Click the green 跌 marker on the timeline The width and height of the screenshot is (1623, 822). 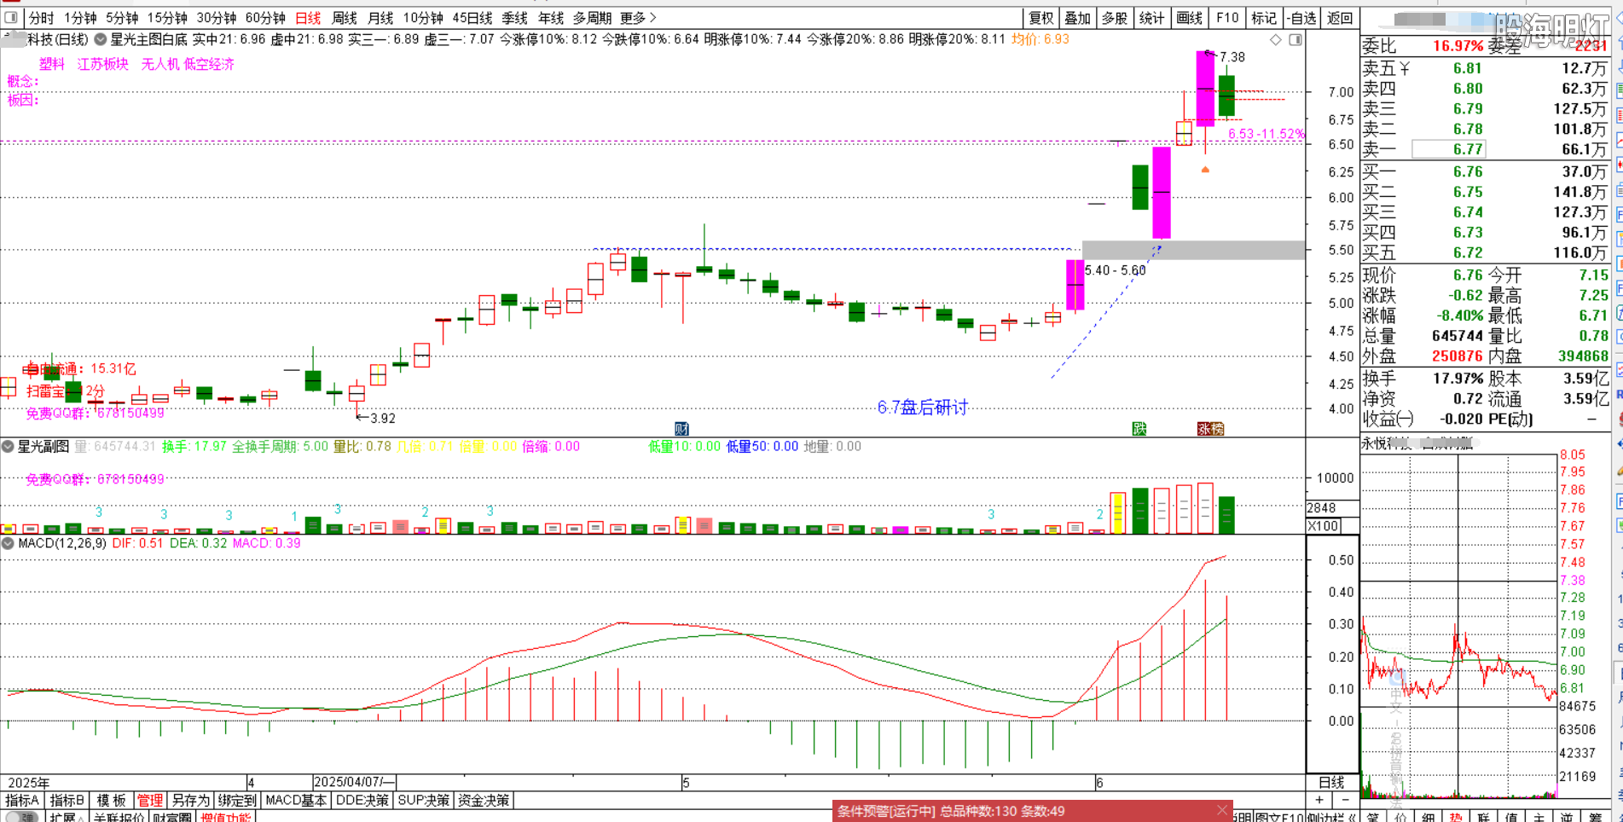(1139, 428)
